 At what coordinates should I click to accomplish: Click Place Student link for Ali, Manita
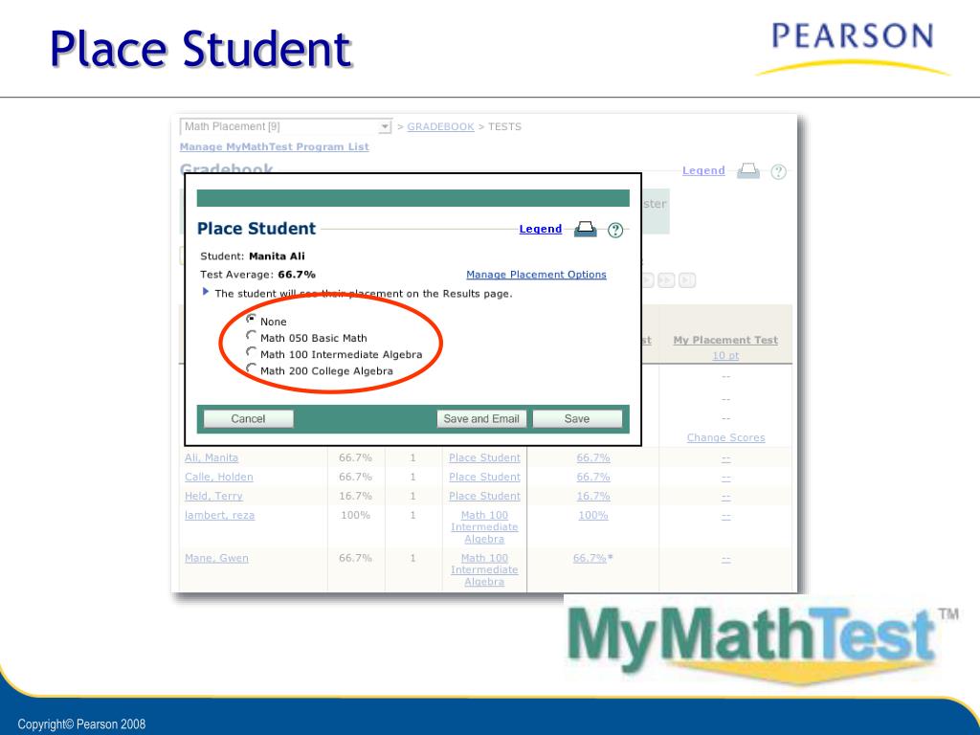coord(484,457)
